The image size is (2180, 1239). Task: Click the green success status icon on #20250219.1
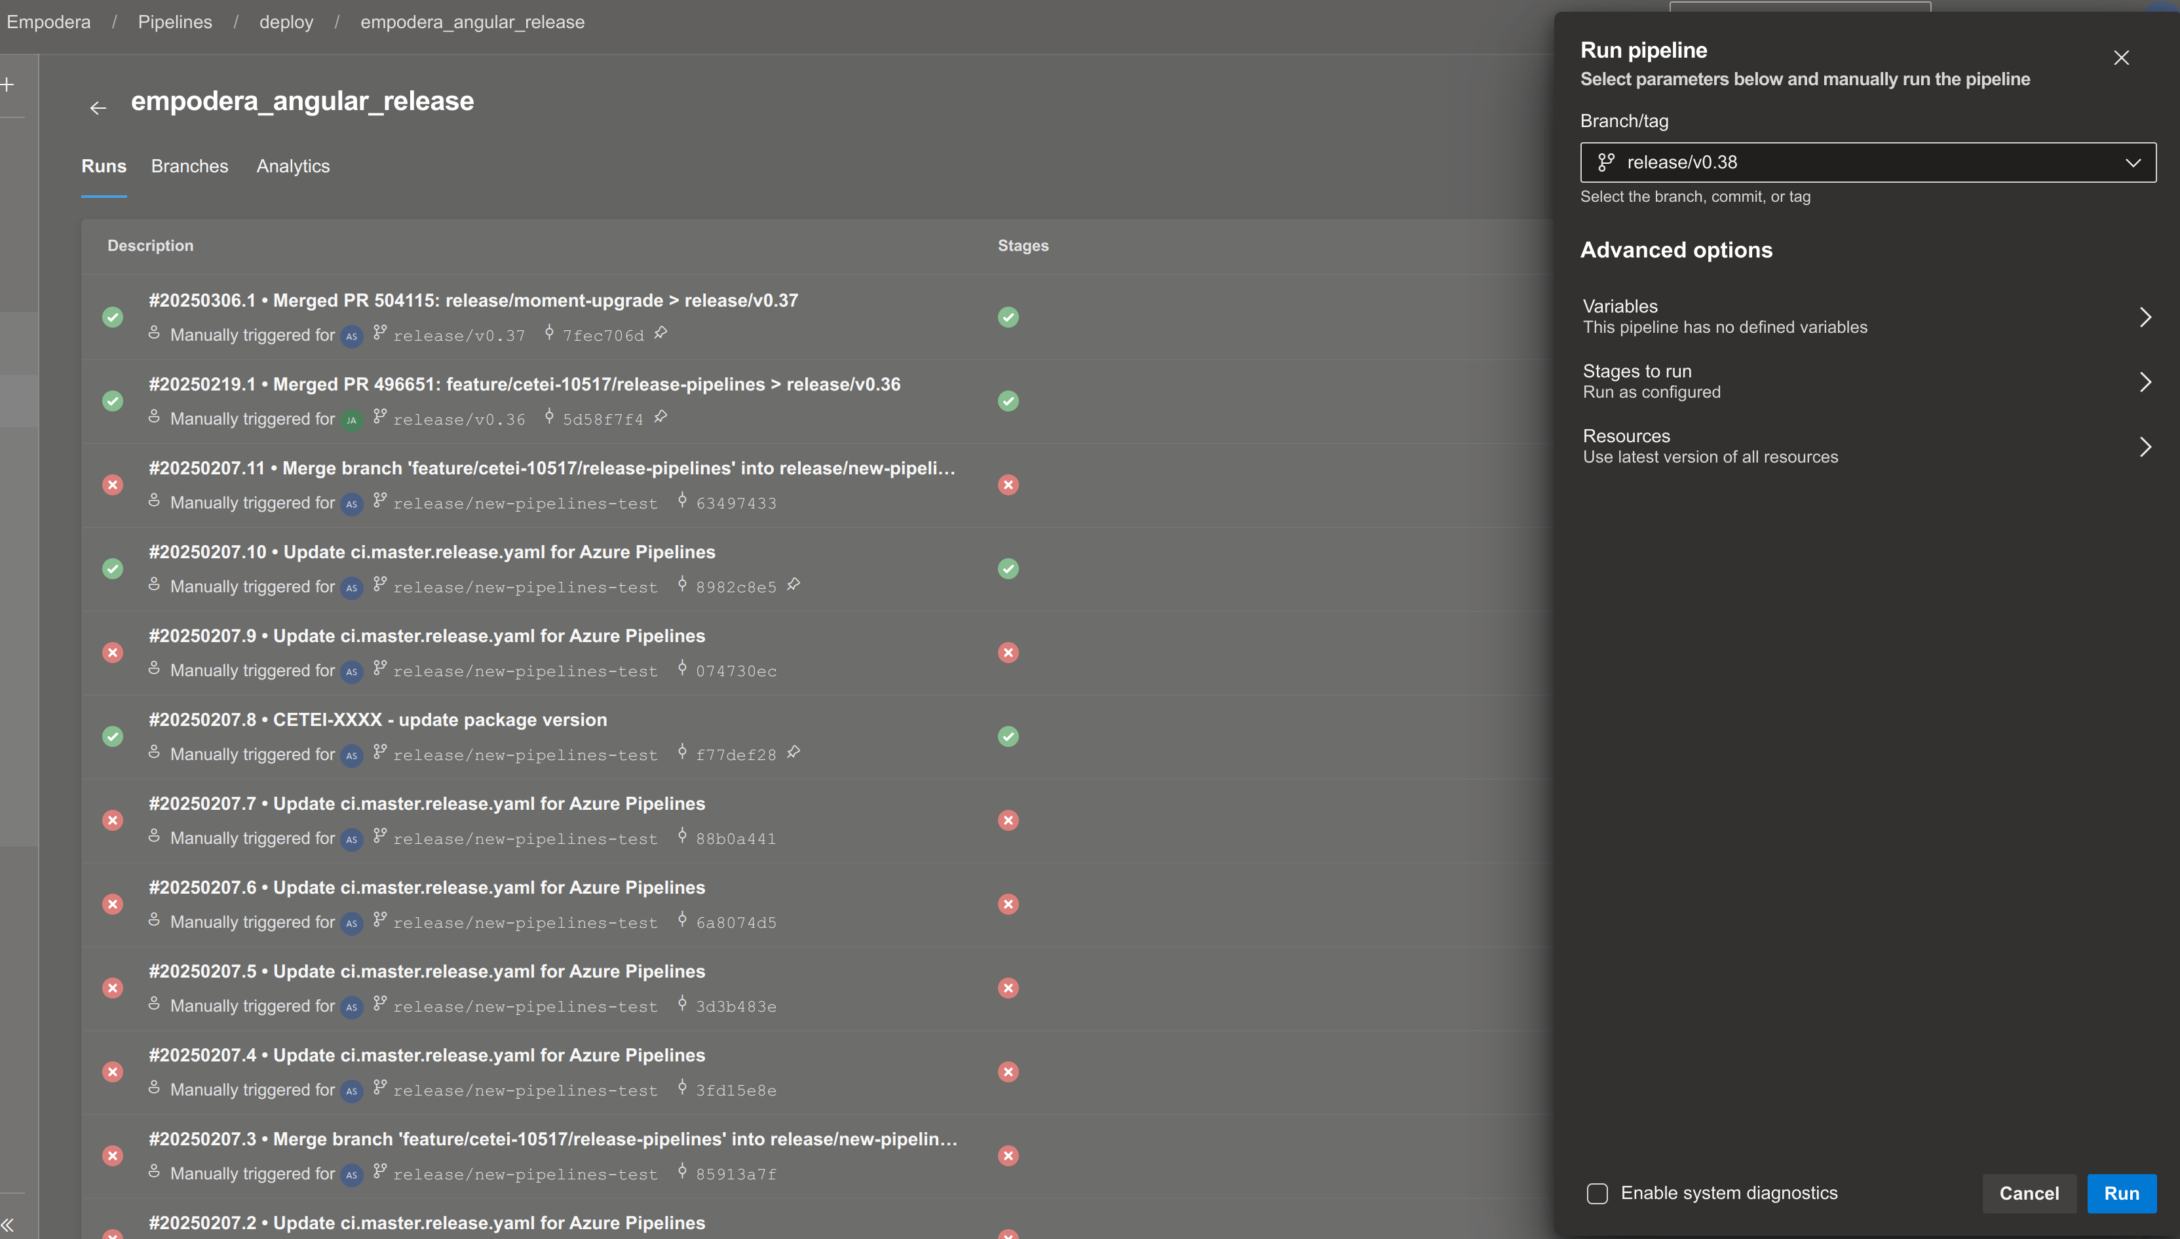(x=1008, y=401)
